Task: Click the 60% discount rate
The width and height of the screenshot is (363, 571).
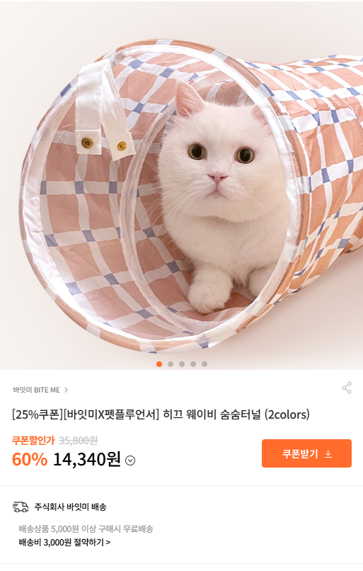Action: pos(30,459)
